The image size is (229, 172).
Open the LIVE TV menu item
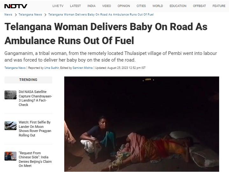tap(58, 6)
